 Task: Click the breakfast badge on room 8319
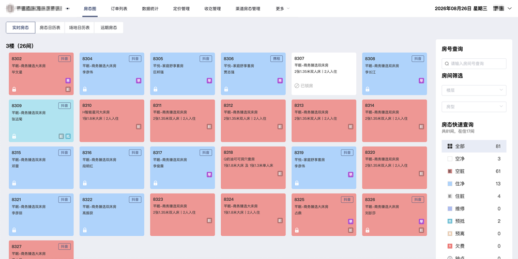coord(351,174)
